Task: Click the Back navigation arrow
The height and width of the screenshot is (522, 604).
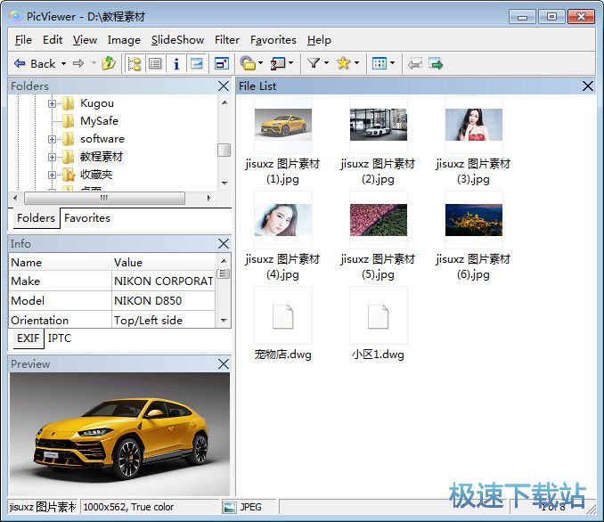Action: [20, 63]
